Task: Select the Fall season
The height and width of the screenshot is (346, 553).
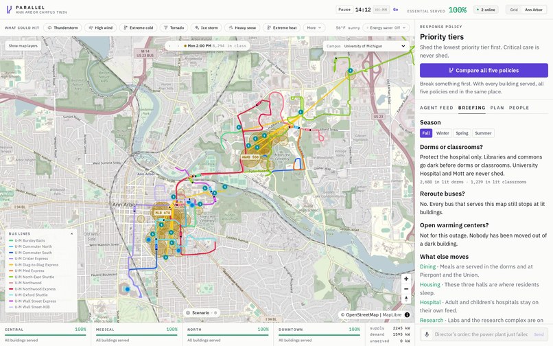Action: coord(426,133)
